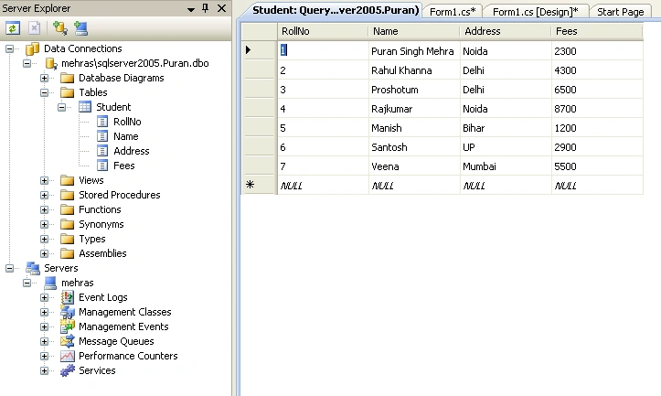The height and width of the screenshot is (396, 661).
Task: Open the Server Explorer window position dropdown arrow
Action: coord(191,9)
